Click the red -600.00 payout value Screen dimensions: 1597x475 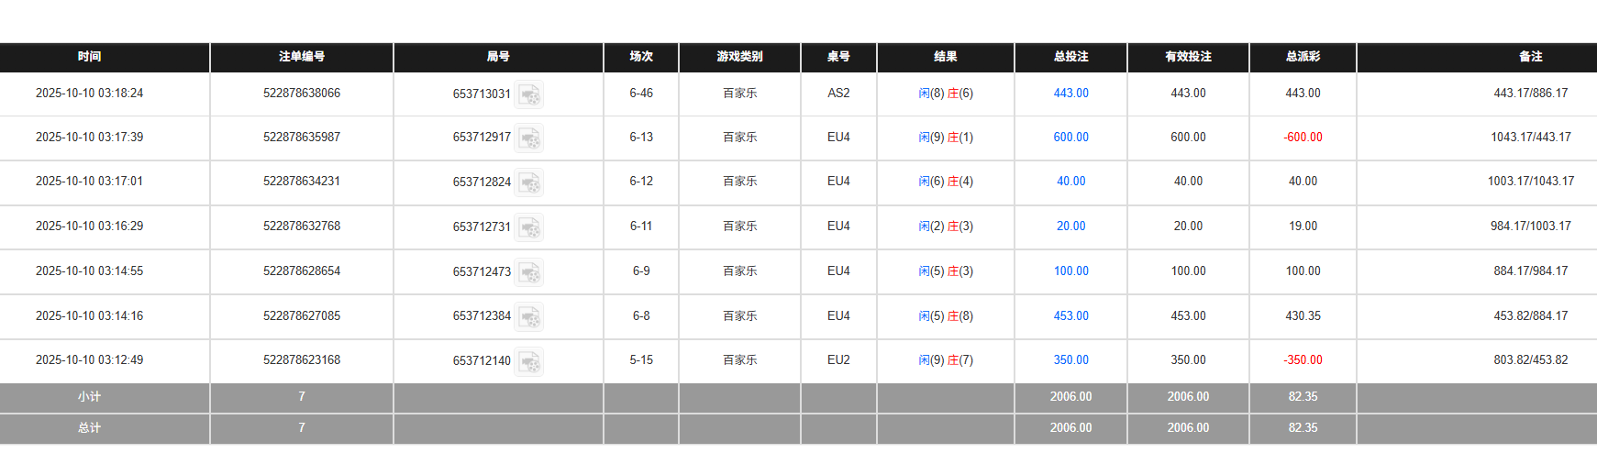(x=1303, y=138)
